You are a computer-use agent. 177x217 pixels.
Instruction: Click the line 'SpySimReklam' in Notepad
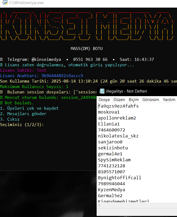click(114, 160)
